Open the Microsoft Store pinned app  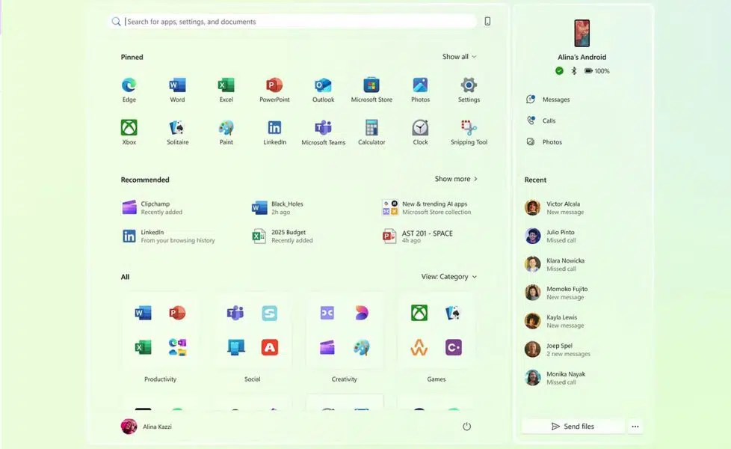point(371,90)
